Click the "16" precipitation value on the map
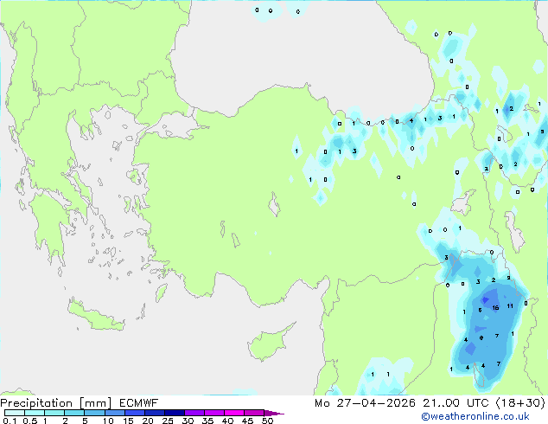Viewport: 548px width, 424px height. 495,308
